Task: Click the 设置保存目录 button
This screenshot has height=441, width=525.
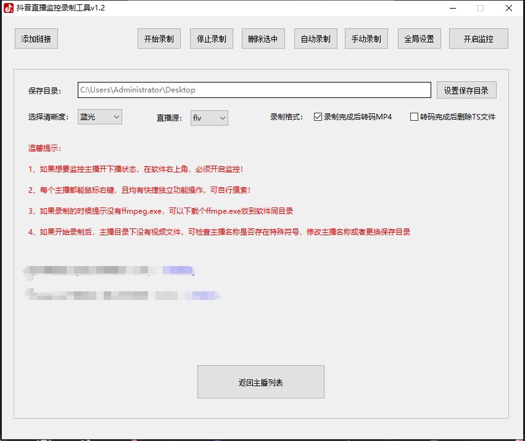Action: coord(466,91)
